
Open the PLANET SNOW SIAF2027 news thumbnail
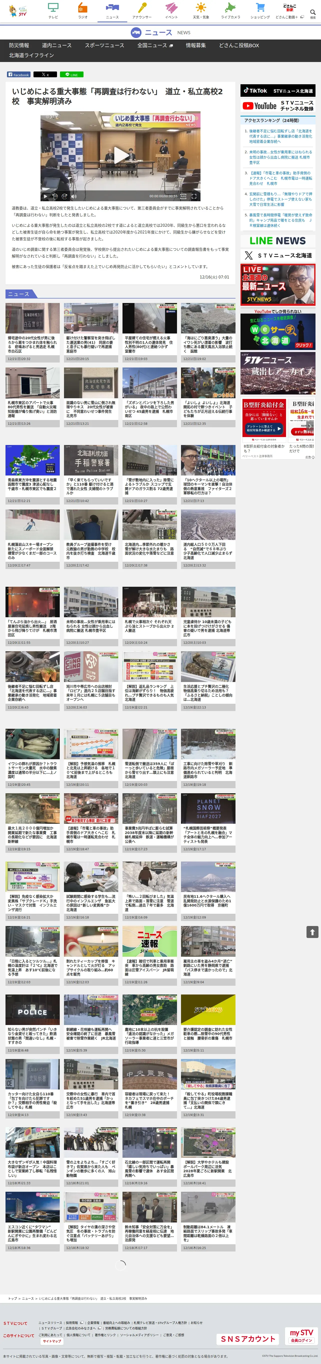[208, 808]
